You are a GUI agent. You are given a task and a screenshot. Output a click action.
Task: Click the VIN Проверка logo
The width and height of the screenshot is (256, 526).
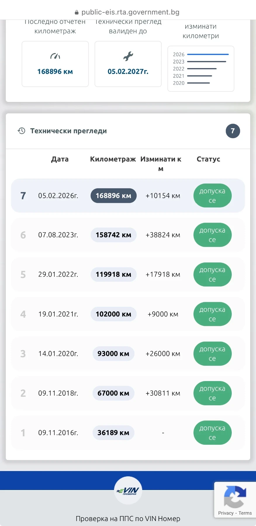pyautogui.click(x=128, y=490)
